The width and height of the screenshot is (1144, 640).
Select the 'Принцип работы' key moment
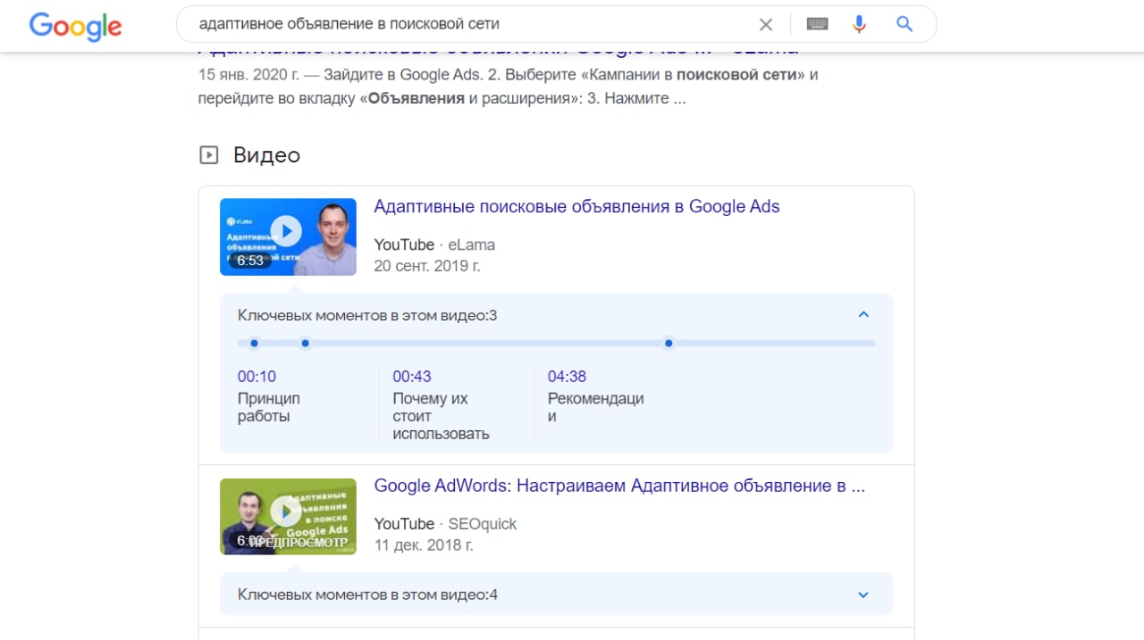pos(269,408)
